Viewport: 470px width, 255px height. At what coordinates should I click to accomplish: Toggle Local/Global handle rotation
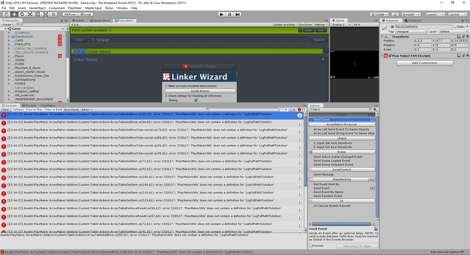tap(85, 14)
